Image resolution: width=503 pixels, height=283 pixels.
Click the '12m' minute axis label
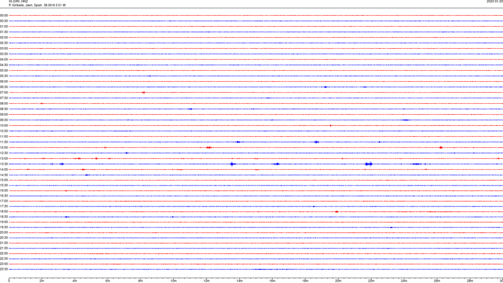coord(206,281)
